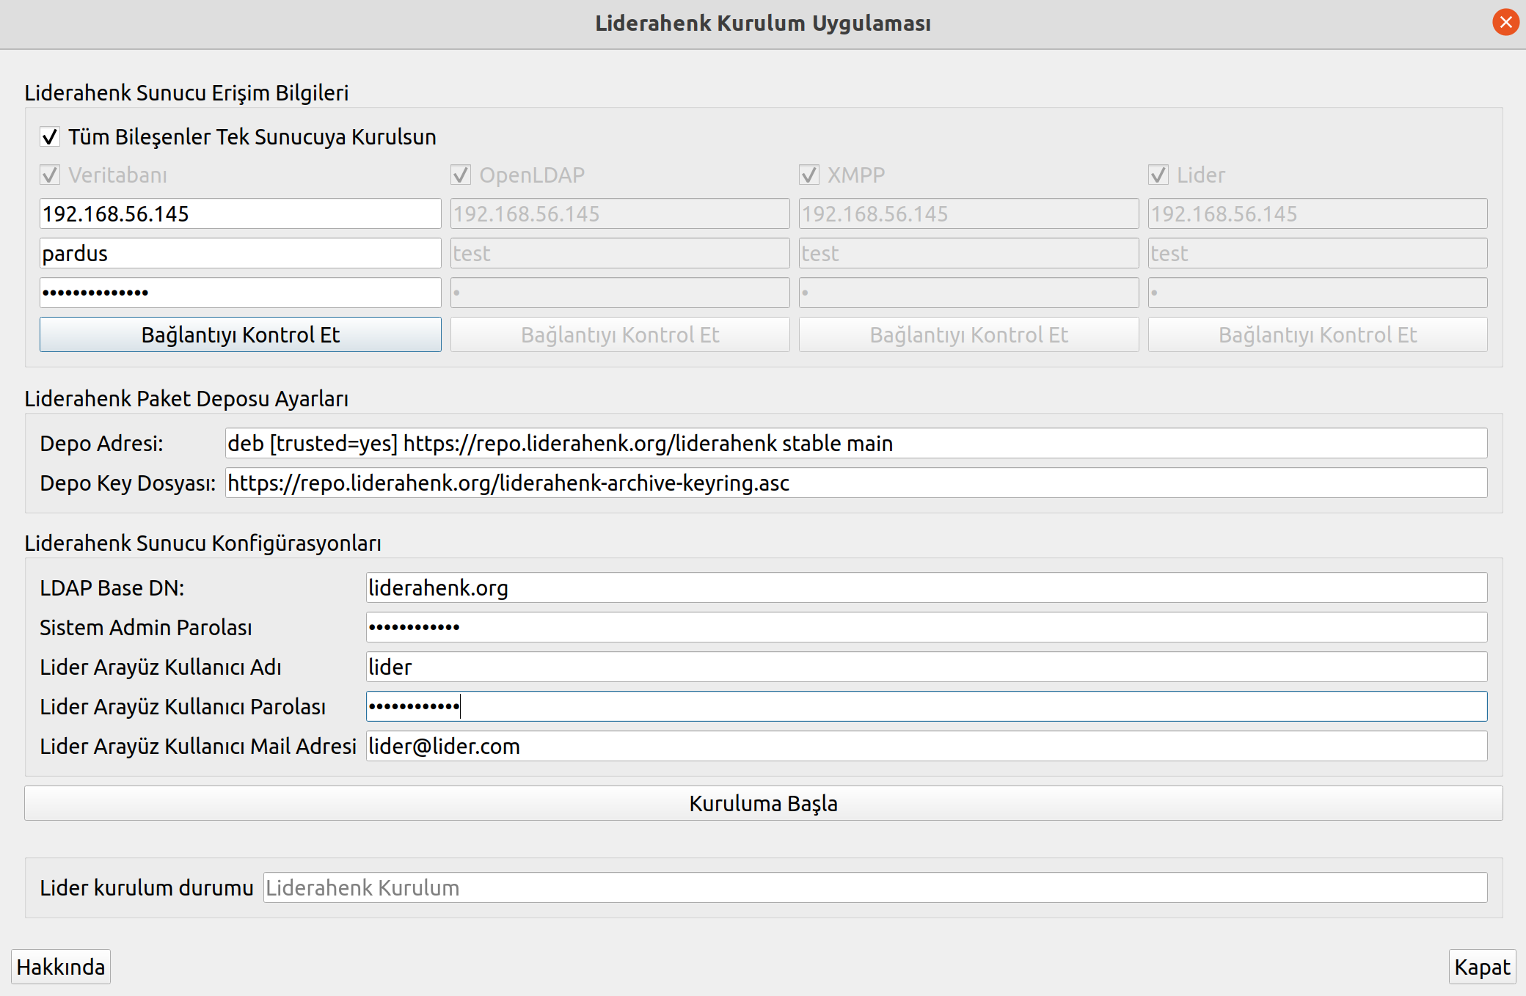Click the Kuruluma Başla button
The height and width of the screenshot is (996, 1526).
(x=763, y=803)
